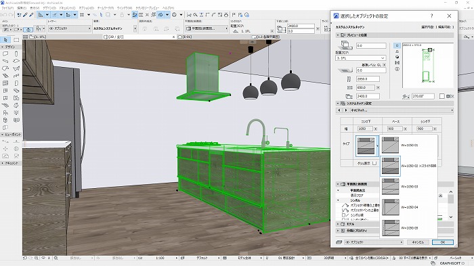Open the オブジェクト layer dropdown in dialog
This screenshot has width=474, height=266.
(374, 242)
